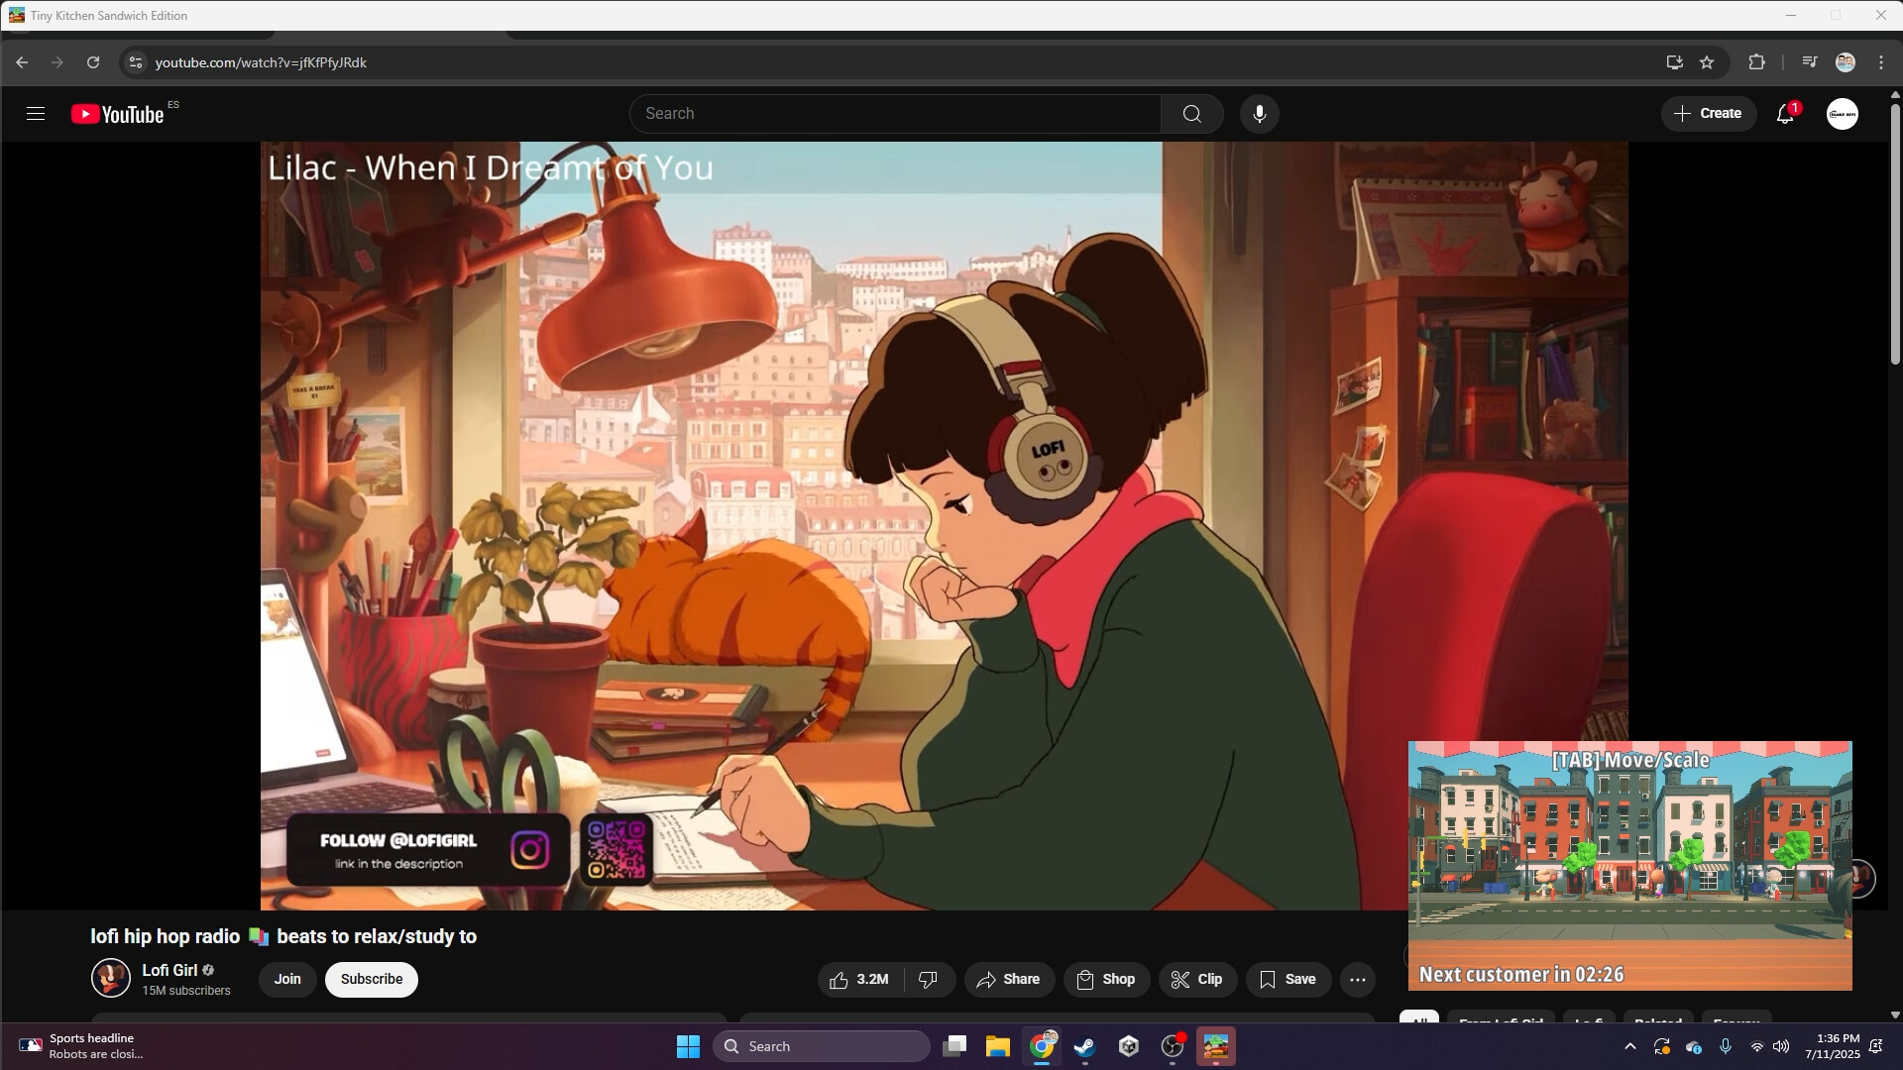Subscribe to the Lofi Girl channel
The height and width of the screenshot is (1070, 1903).
(371, 979)
